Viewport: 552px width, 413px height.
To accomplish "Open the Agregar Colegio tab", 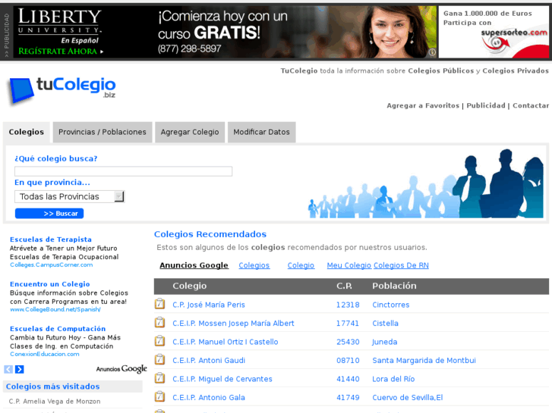I will [190, 132].
